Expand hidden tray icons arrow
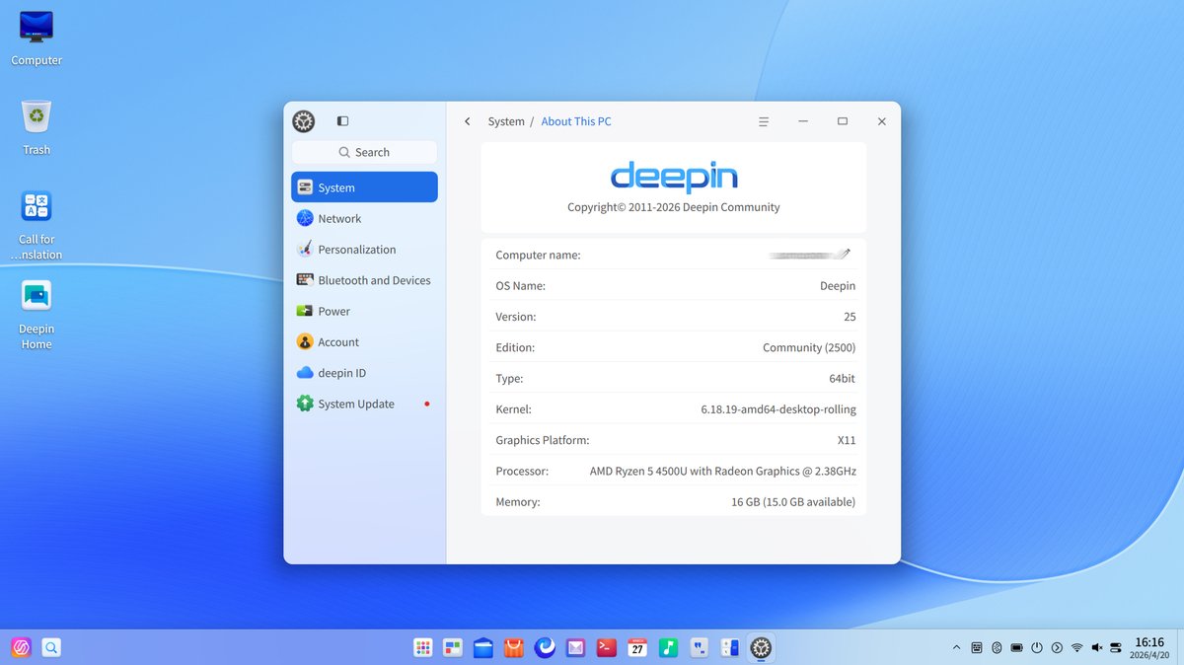 pos(955,647)
